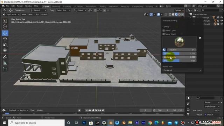Screen dimensions: 224x126
Task: Jump to next keyframe
Action: coord(99,110)
